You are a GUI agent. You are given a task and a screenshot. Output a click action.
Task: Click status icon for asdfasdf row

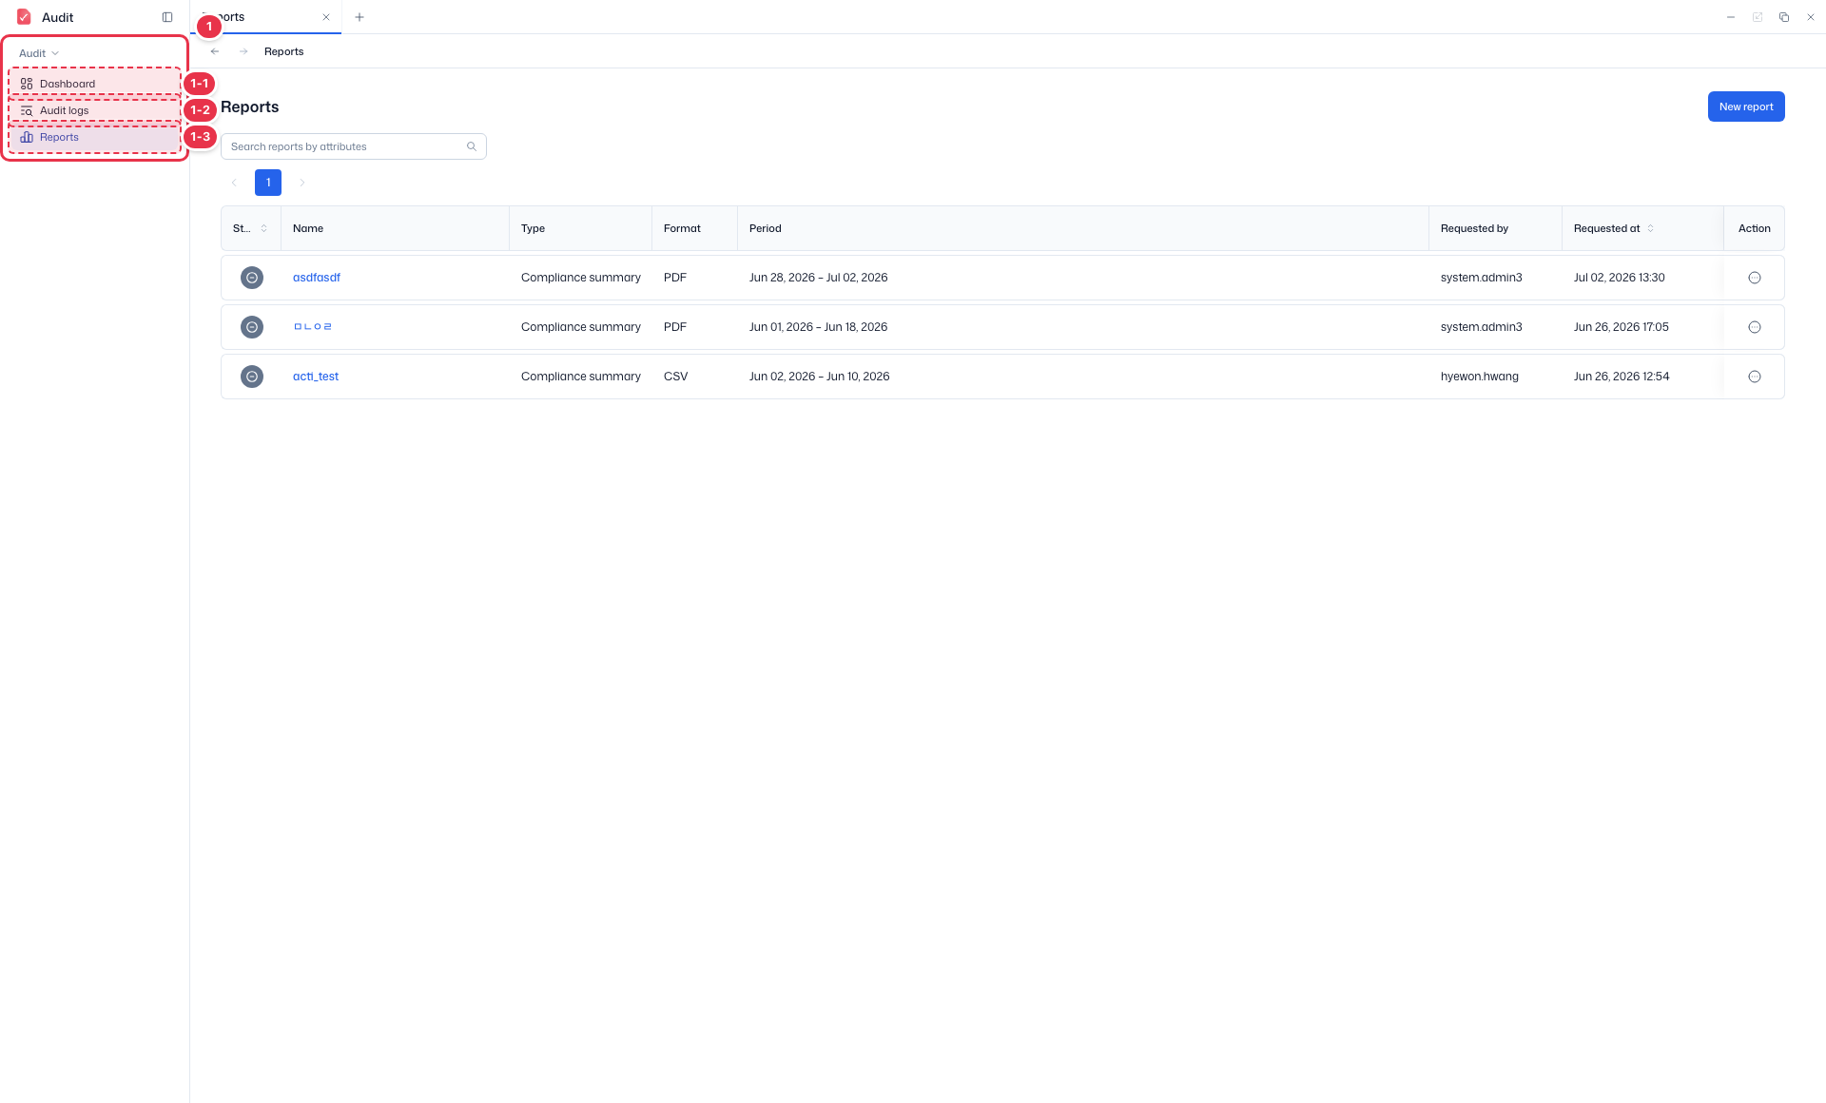(x=252, y=278)
